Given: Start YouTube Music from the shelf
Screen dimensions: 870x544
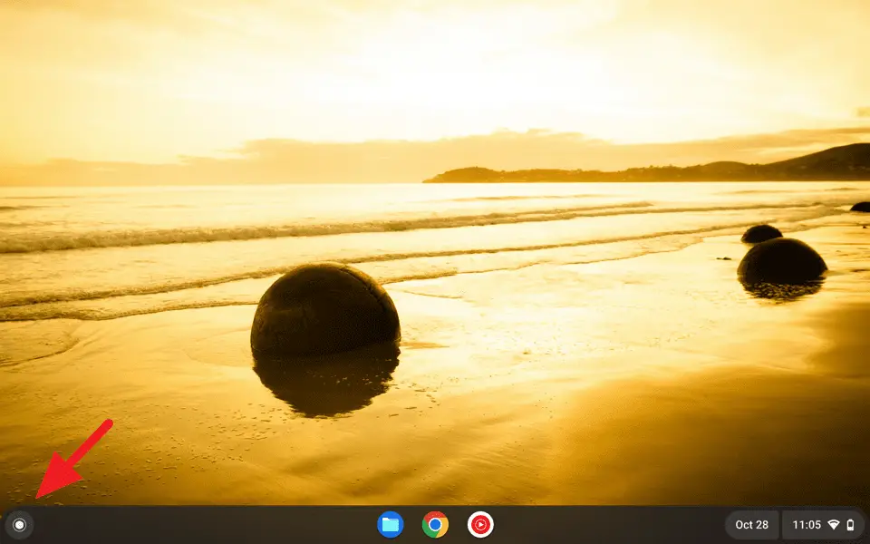Looking at the screenshot, I should coord(480,524).
